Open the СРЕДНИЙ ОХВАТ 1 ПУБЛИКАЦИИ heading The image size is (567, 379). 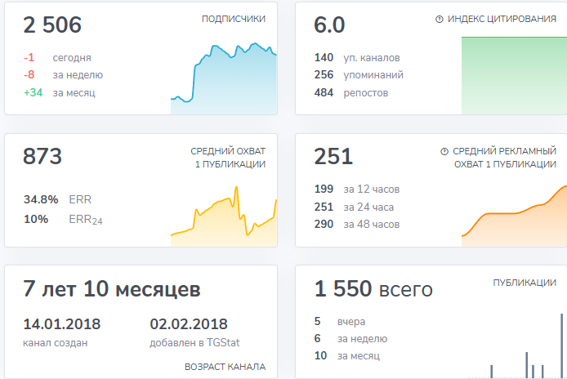(x=228, y=158)
